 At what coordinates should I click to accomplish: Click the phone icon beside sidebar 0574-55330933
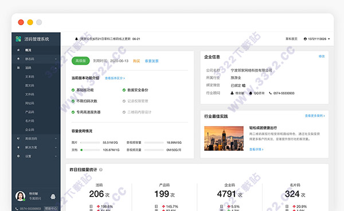click(x=17, y=209)
